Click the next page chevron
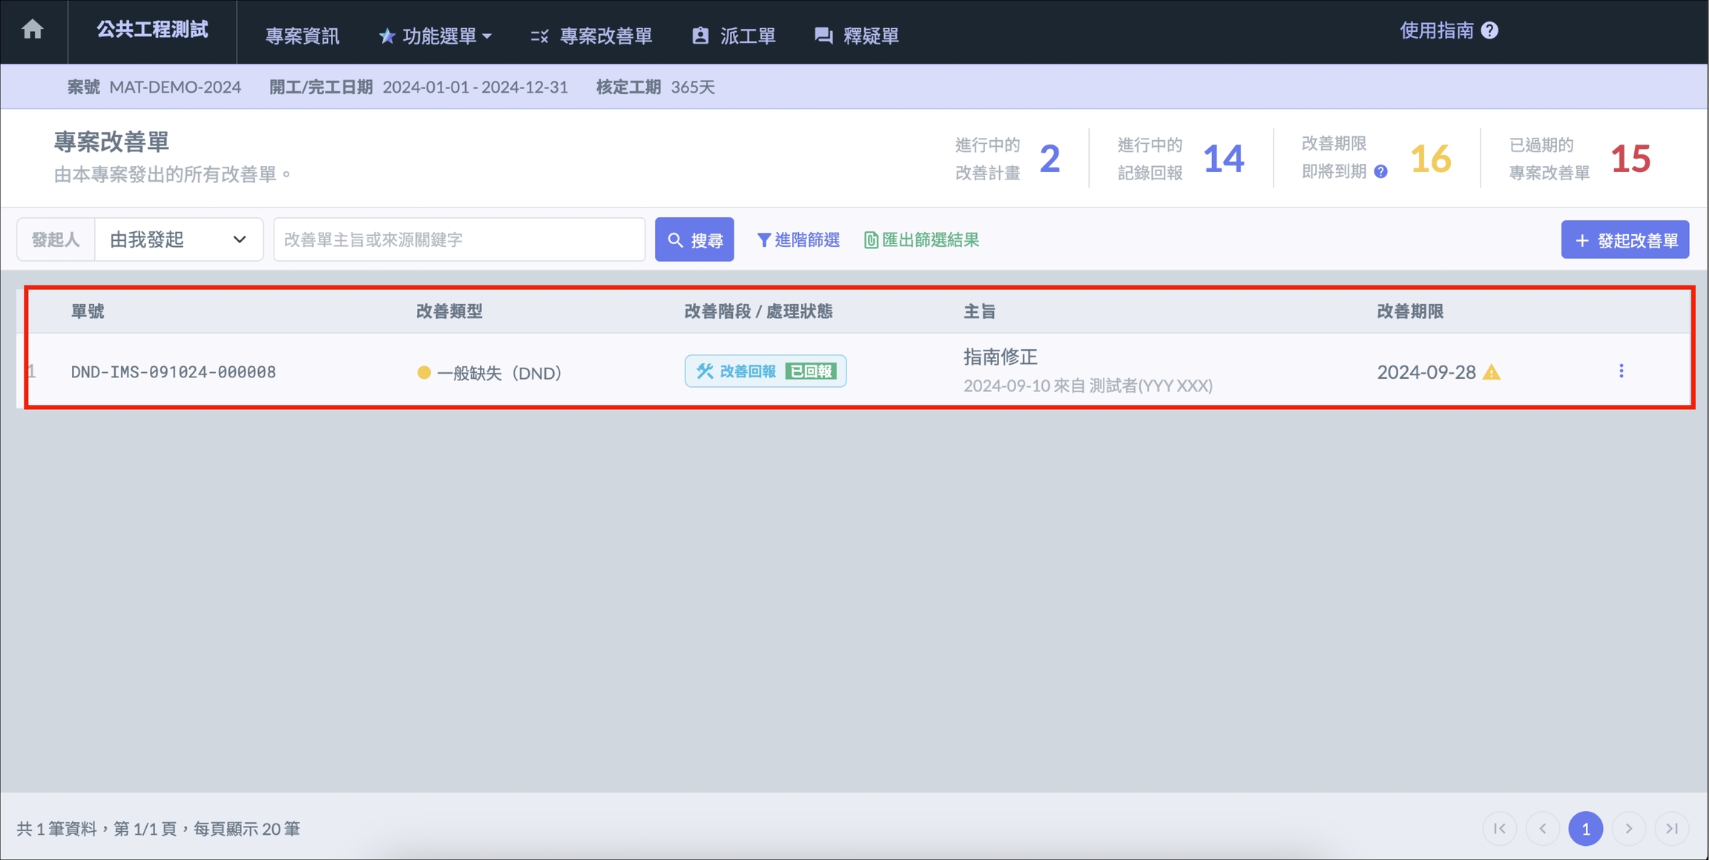Image resolution: width=1709 pixels, height=860 pixels. [x=1628, y=828]
